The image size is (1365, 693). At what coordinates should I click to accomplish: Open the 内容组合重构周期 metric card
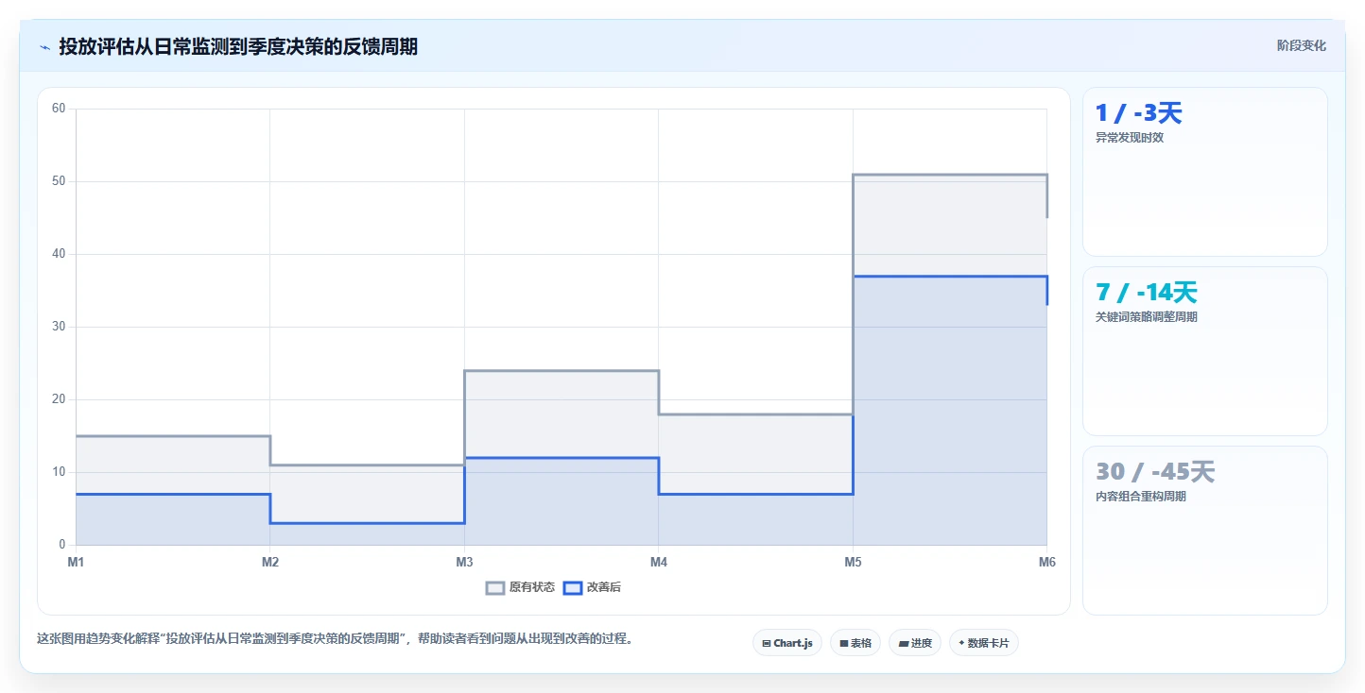coord(1205,531)
